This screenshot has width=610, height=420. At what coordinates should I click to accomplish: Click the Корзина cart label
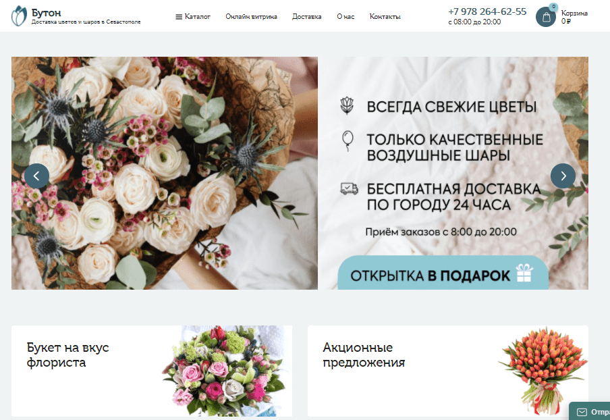(574, 14)
